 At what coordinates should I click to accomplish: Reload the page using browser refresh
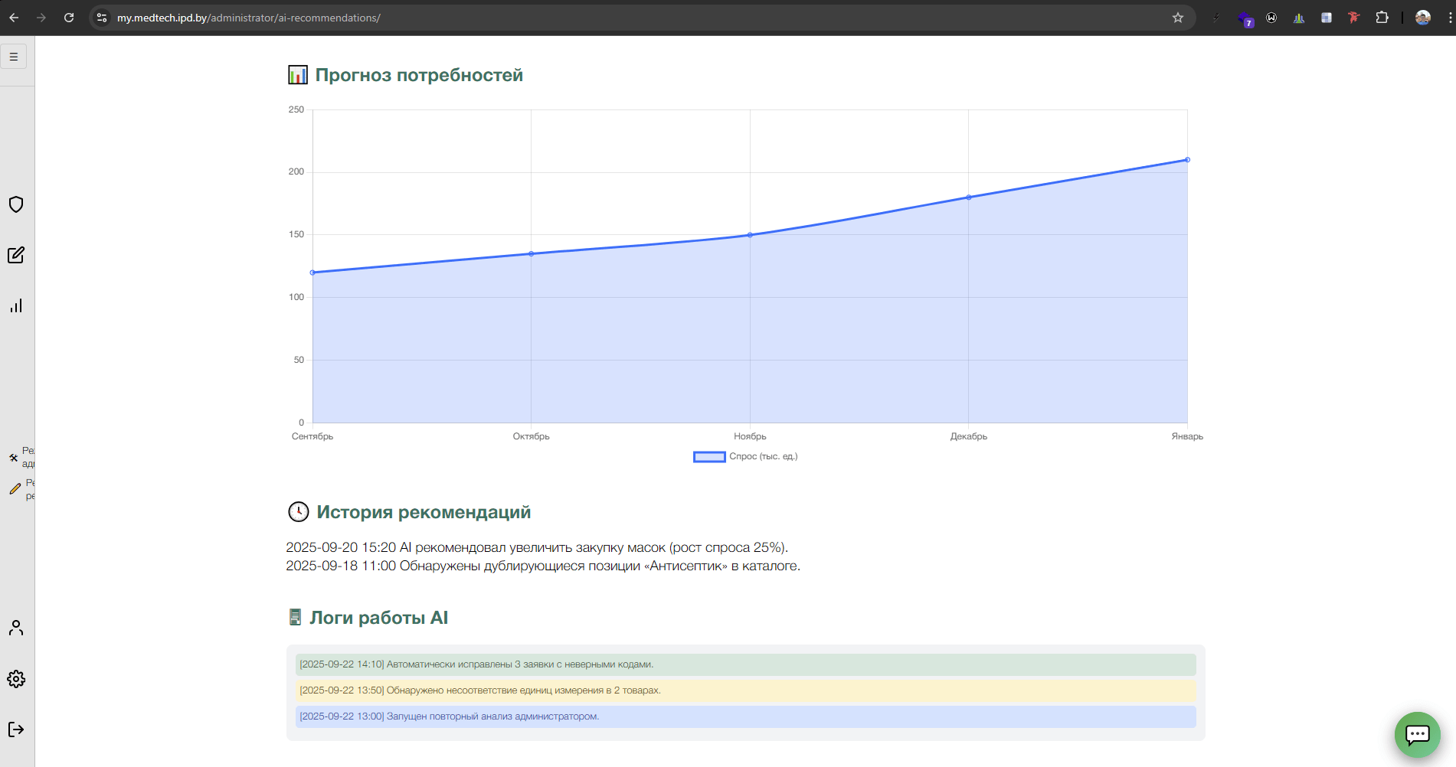69,18
